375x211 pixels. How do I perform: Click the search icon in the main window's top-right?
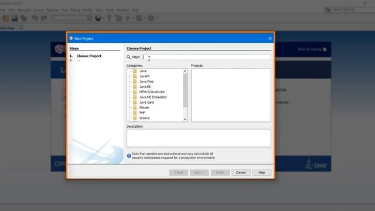coord(328,9)
